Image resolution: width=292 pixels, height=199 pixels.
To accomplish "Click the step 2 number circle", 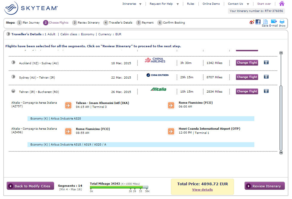I will 46,23.
